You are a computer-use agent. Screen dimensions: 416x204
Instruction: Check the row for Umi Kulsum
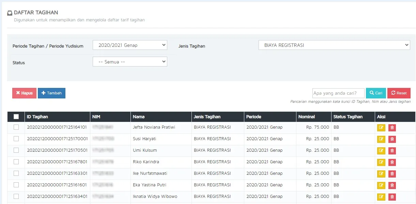point(16,150)
